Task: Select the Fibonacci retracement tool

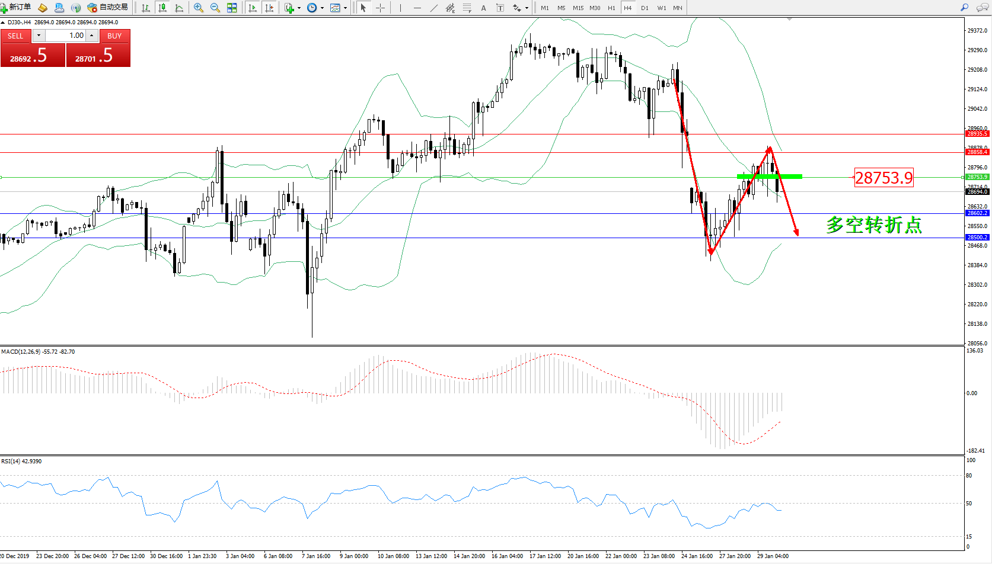Action: (x=467, y=8)
